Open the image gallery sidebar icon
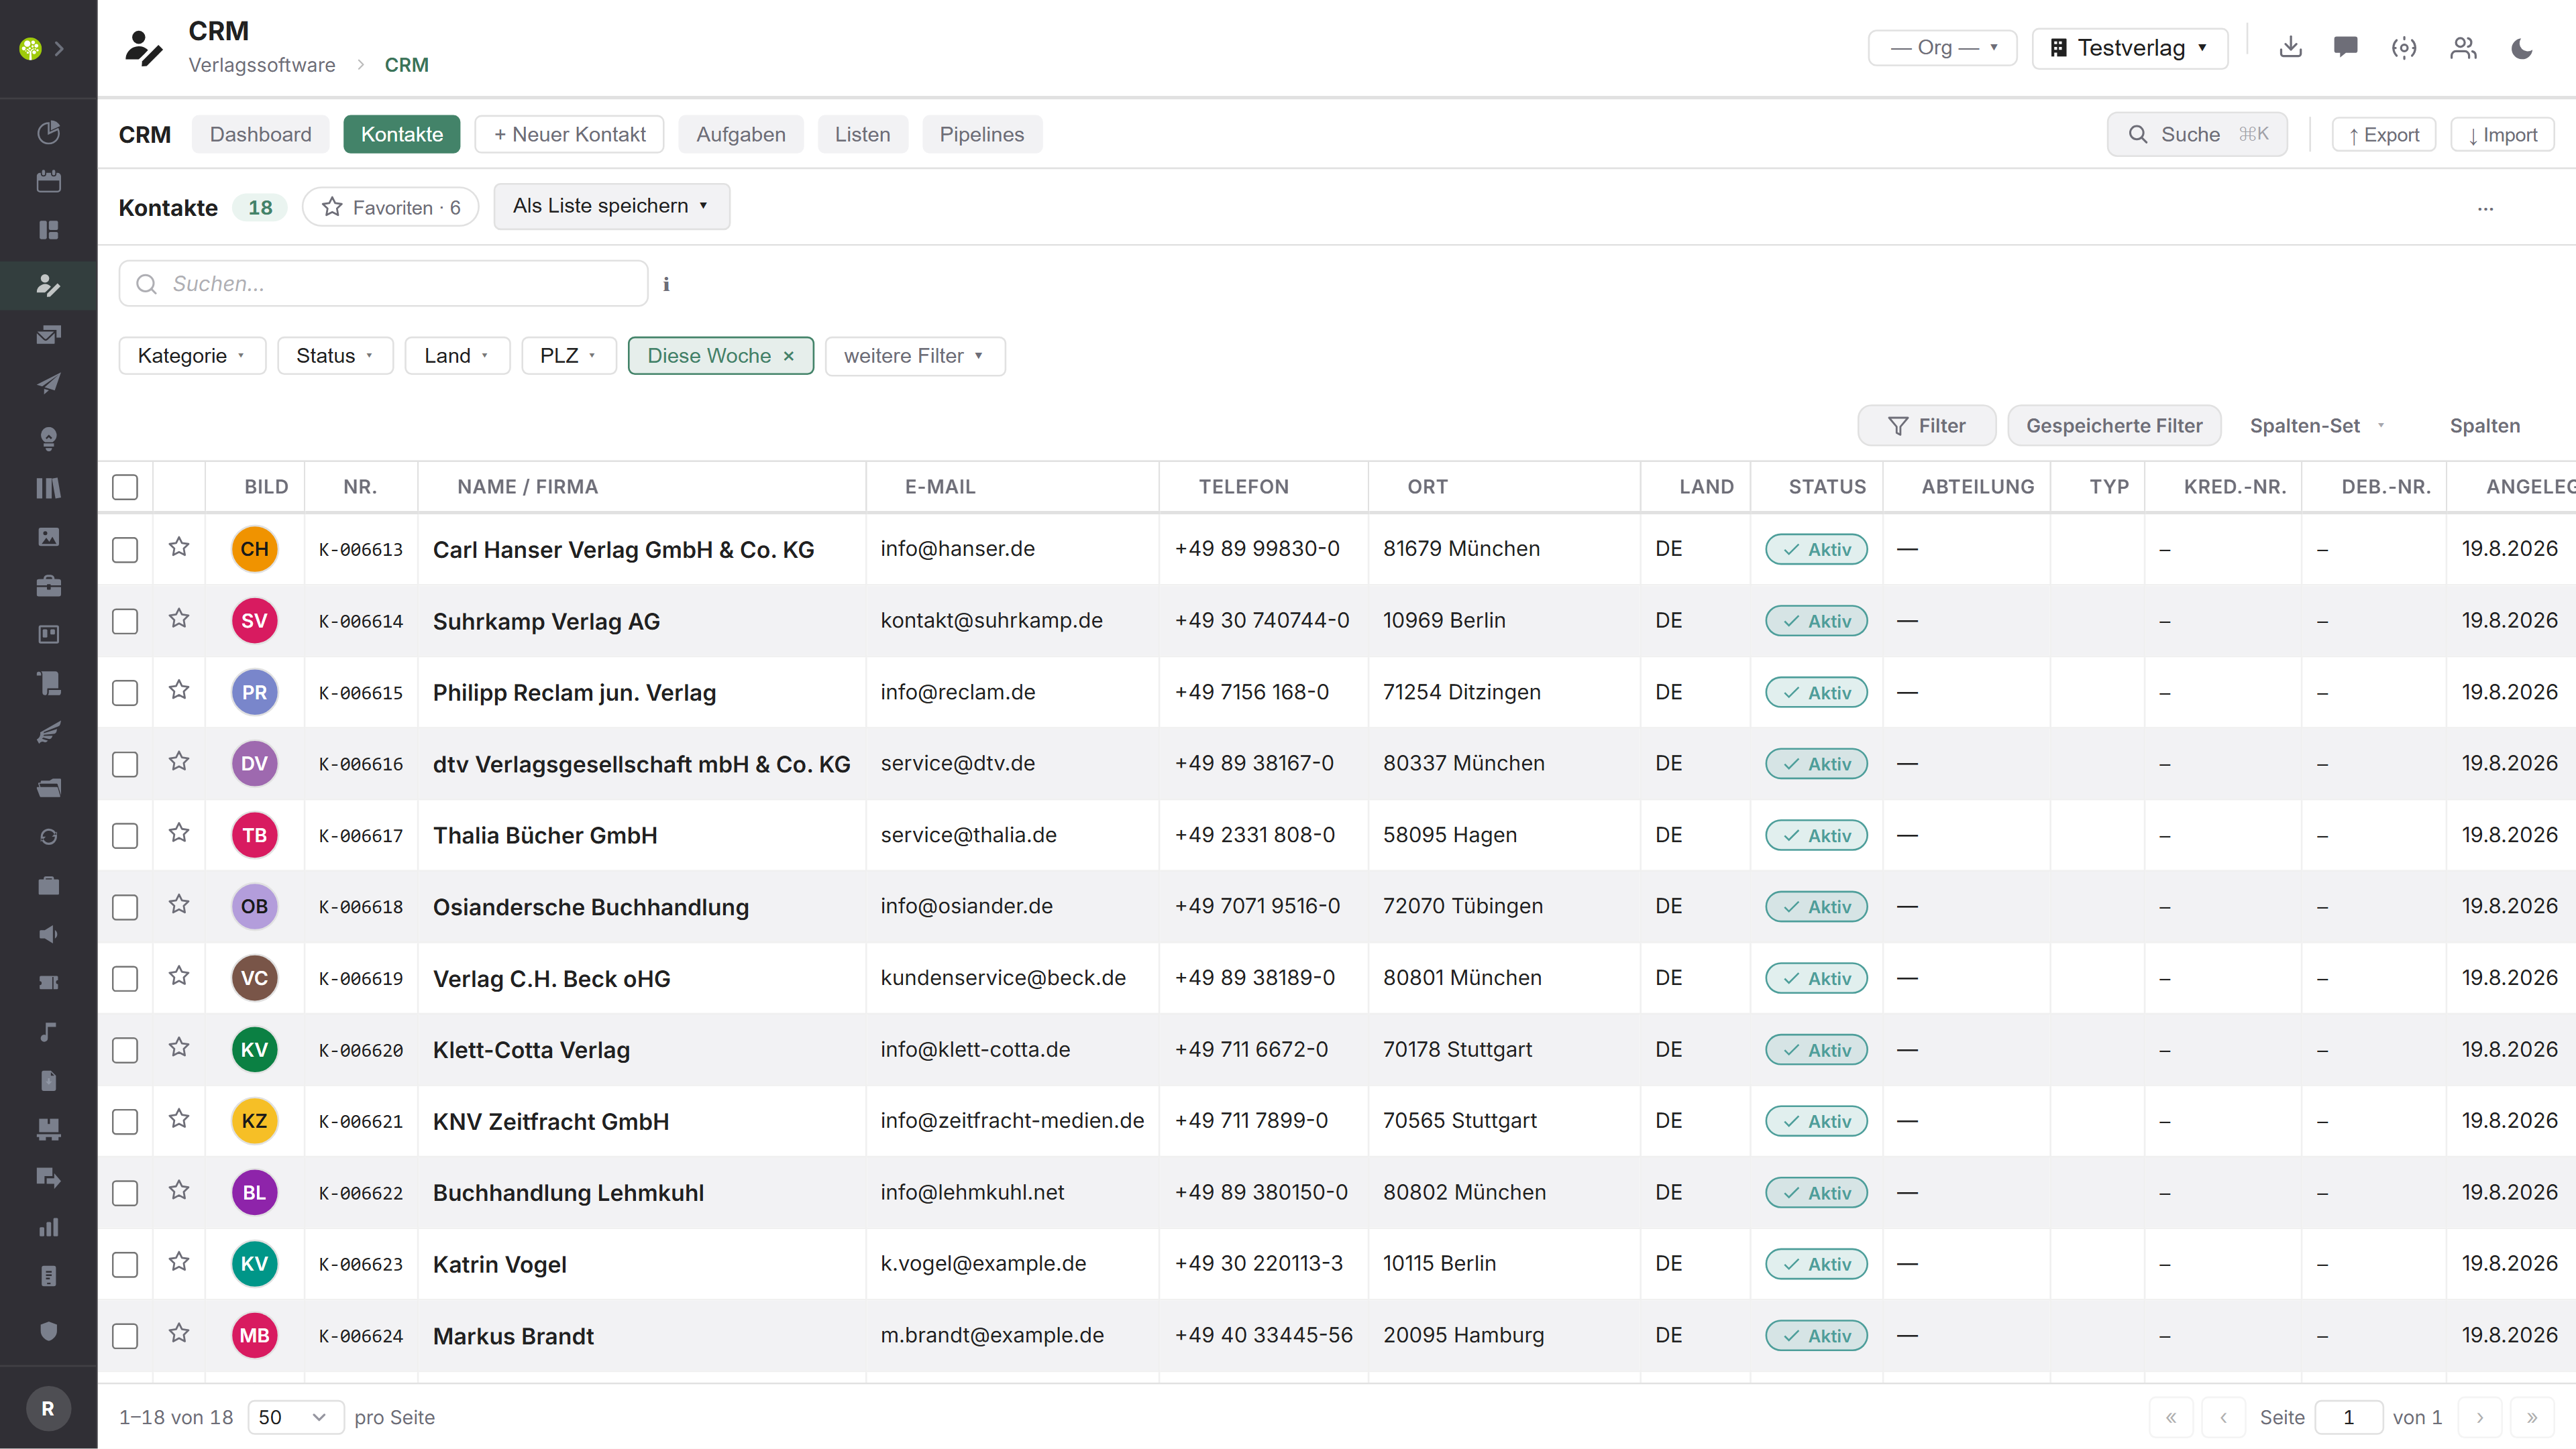The image size is (2576, 1449). (48, 536)
